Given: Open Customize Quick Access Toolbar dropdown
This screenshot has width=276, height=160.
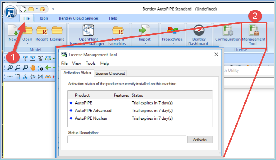Looking at the screenshot, I should tap(53, 9).
